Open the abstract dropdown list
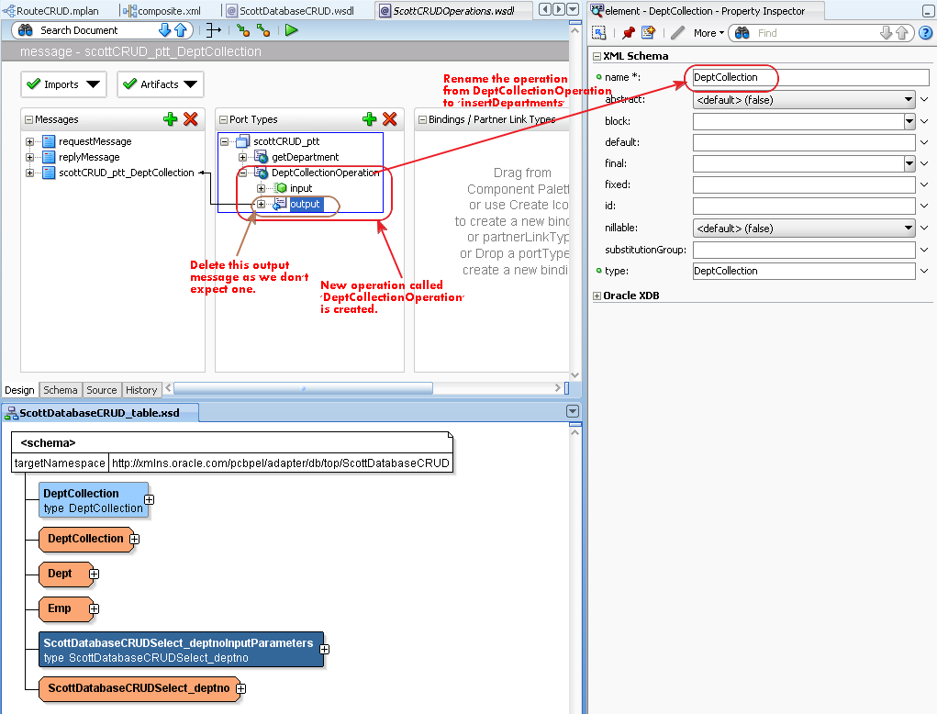This screenshot has width=937, height=714. pyautogui.click(x=909, y=100)
